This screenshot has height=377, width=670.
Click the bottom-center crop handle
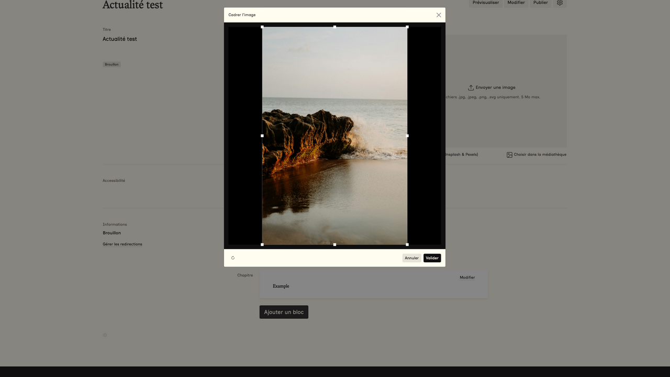pos(334,245)
